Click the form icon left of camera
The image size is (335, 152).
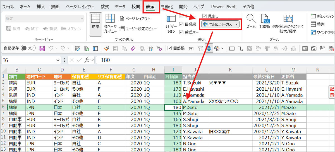(305, 48)
